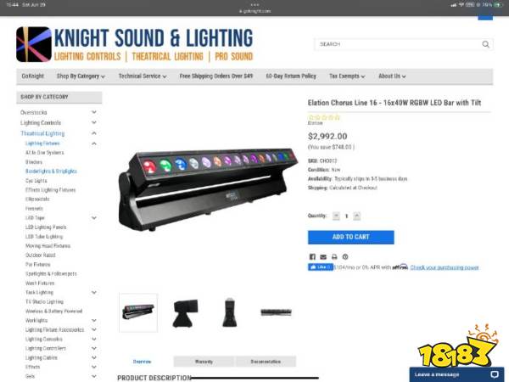Collapse the Theatrical Lighting category
Image resolution: width=509 pixels, height=382 pixels.
click(94, 133)
